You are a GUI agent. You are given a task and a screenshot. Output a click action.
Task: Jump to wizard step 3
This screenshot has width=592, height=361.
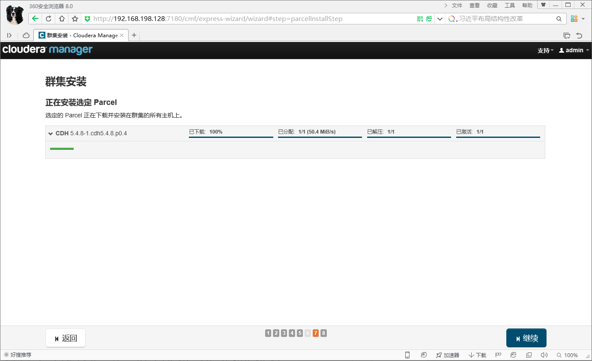coord(284,333)
